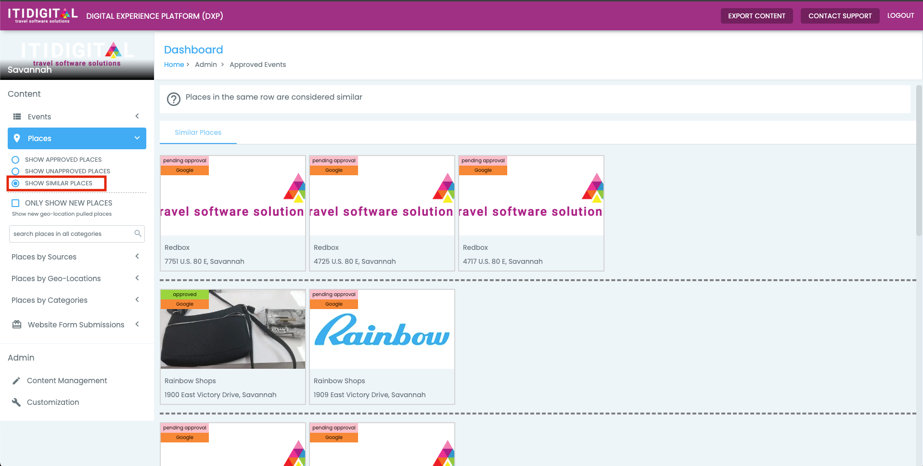Click the Website Form Submissions icon
The height and width of the screenshot is (466, 923).
[x=17, y=324]
